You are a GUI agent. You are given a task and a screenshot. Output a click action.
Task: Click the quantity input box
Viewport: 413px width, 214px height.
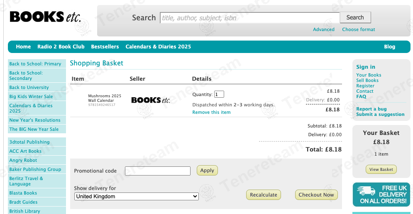(x=219, y=94)
